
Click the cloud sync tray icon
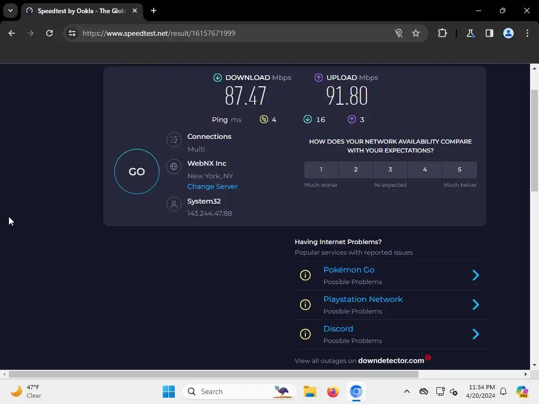[x=424, y=391]
